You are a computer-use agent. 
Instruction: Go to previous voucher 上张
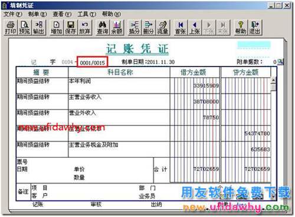pyautogui.click(x=195, y=28)
